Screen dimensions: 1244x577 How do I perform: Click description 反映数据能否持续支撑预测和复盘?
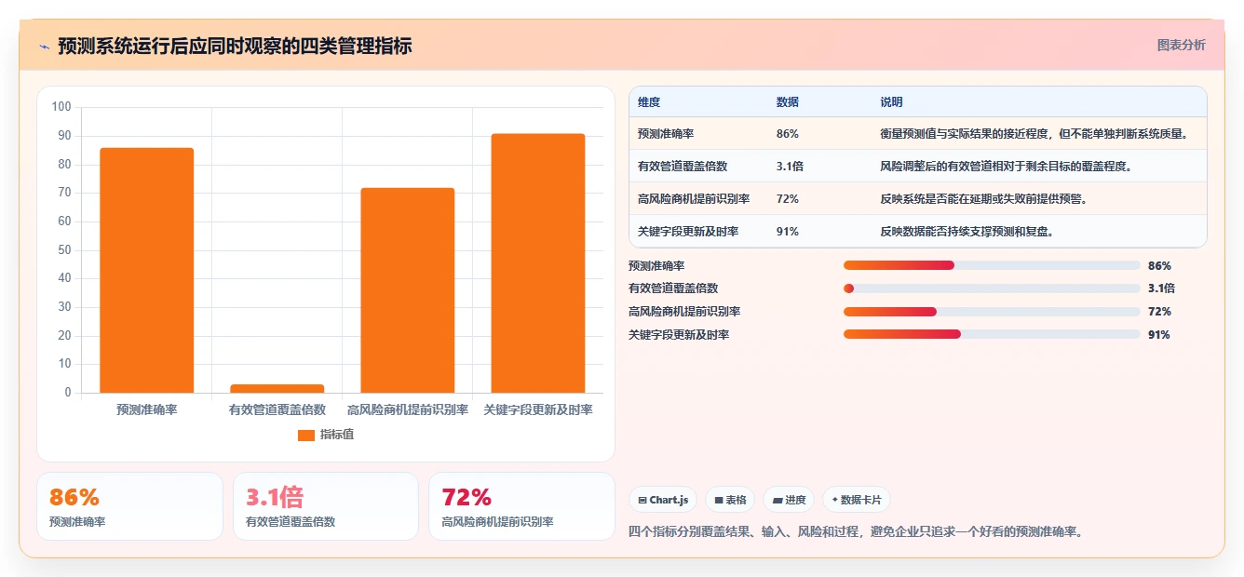coord(967,232)
